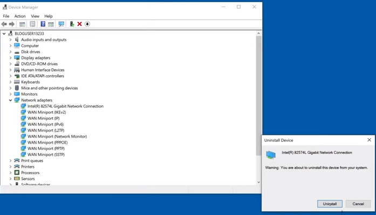
Task: Select the Disk drives label
Action: (x=30, y=52)
